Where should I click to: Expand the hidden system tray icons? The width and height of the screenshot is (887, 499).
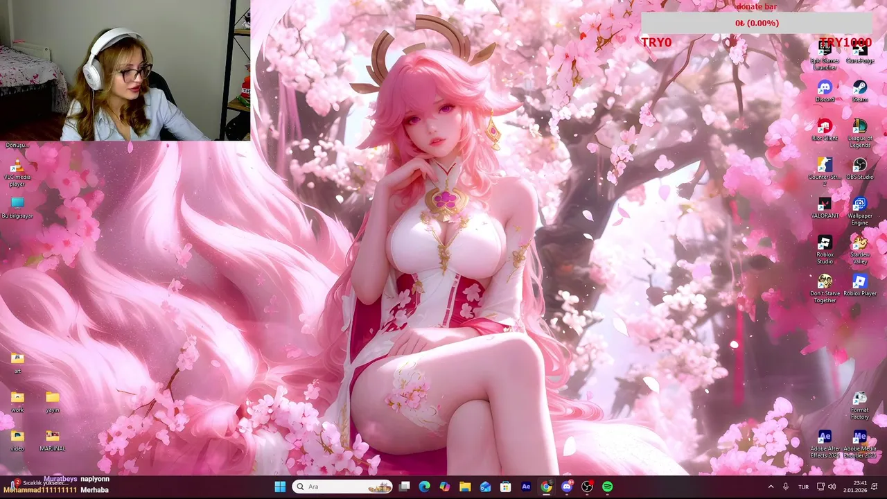[771, 487]
